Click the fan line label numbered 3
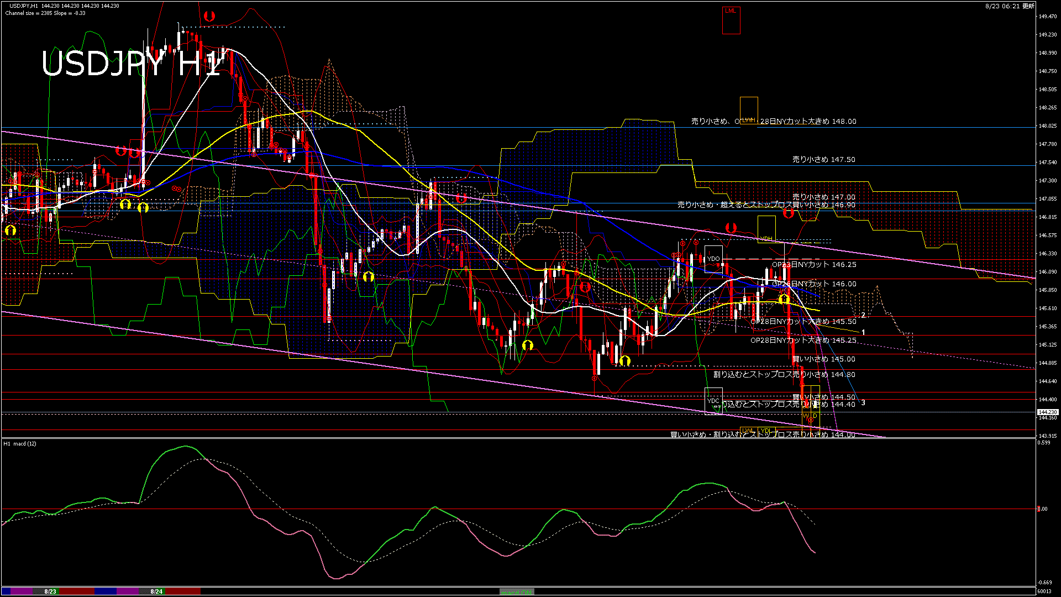Screen dimensions: 1061x597 point(863,402)
